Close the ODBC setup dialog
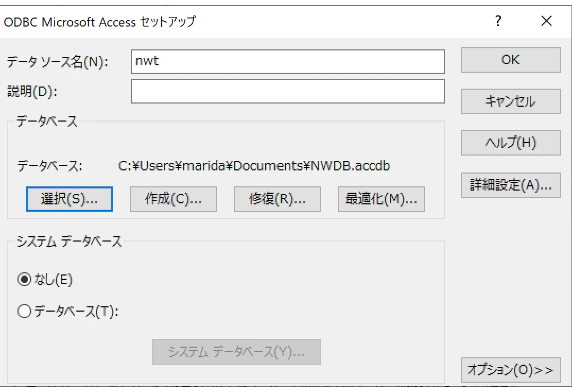The image size is (572, 387). (547, 21)
